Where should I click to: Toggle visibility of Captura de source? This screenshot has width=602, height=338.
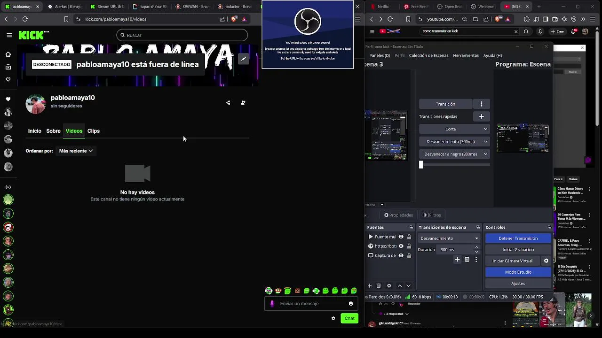(x=401, y=256)
